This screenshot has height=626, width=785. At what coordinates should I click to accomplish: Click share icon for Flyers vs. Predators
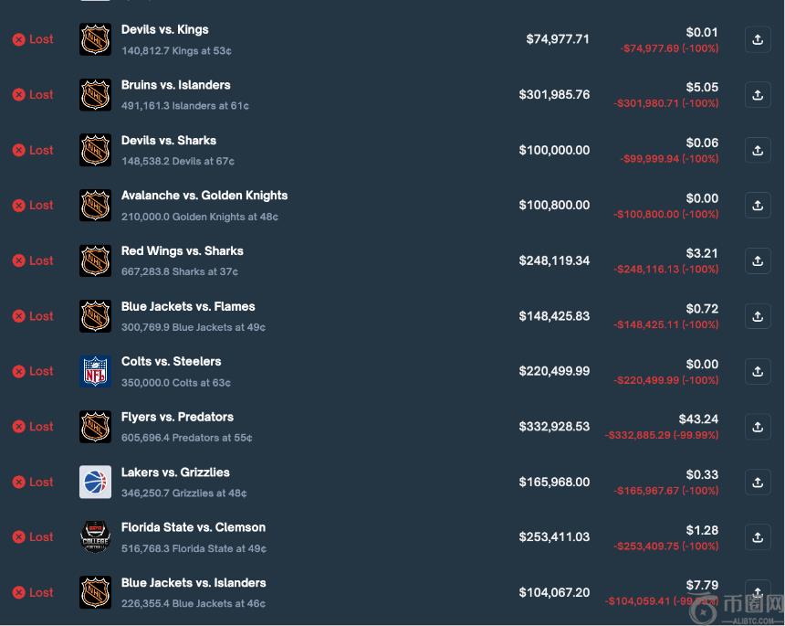click(758, 427)
